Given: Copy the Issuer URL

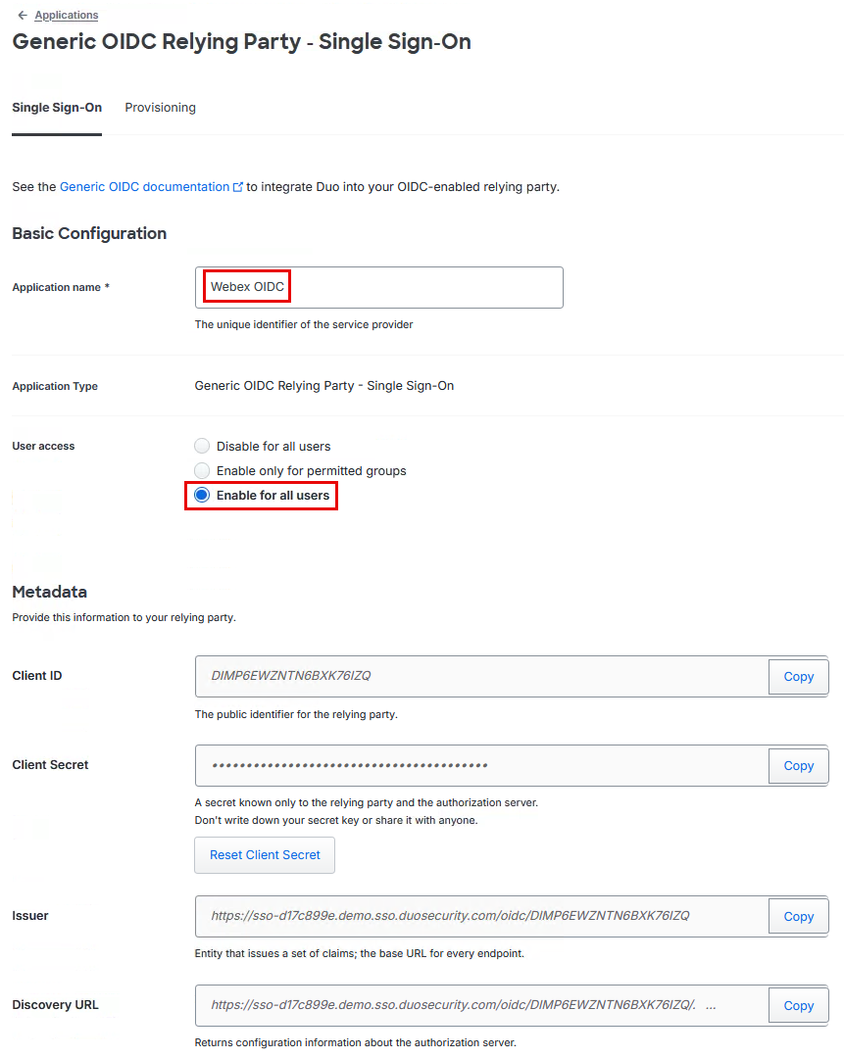Looking at the screenshot, I should tap(798, 917).
